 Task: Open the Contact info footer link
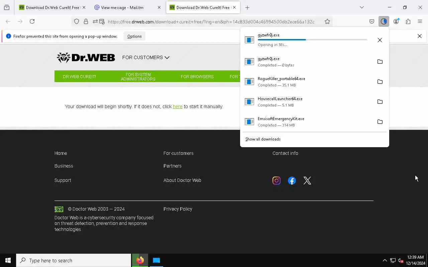(x=285, y=153)
